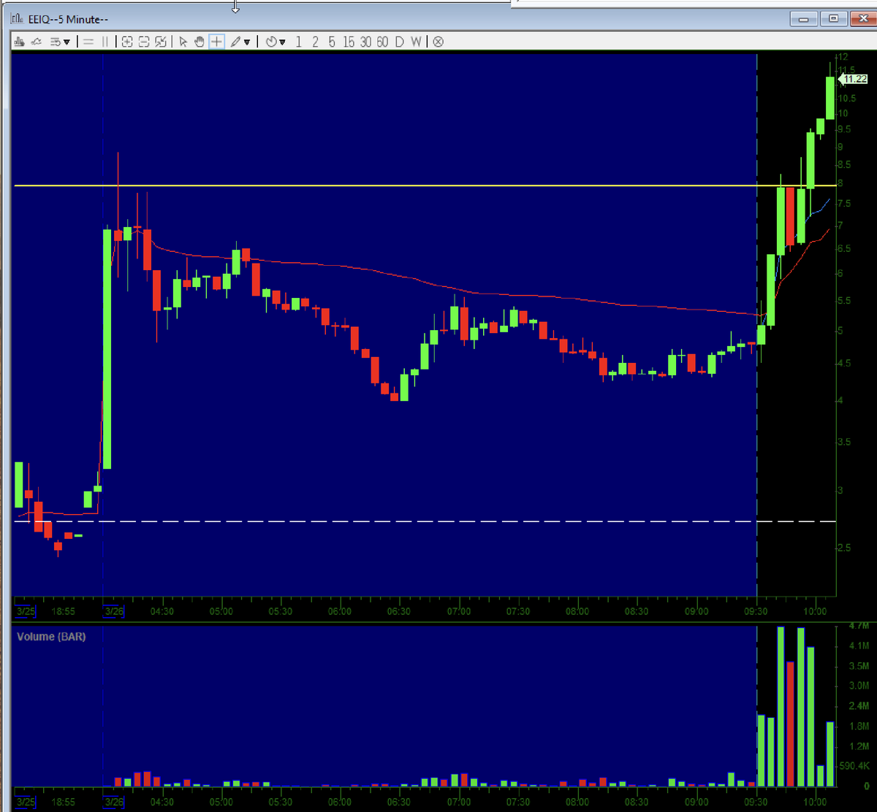Screen dimensions: 877x812
Task: Open the chart type icon in toolbar
Action: click(18, 42)
